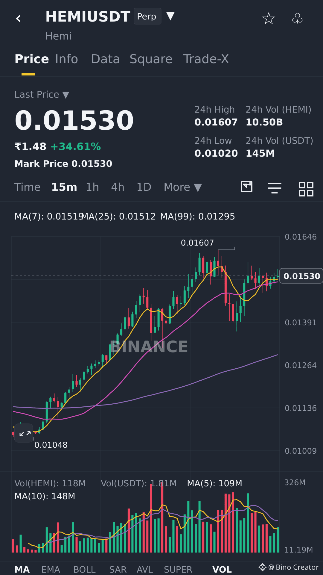The height and width of the screenshot is (575, 323).
Task: Open chart settings lines icon
Action: (x=275, y=188)
